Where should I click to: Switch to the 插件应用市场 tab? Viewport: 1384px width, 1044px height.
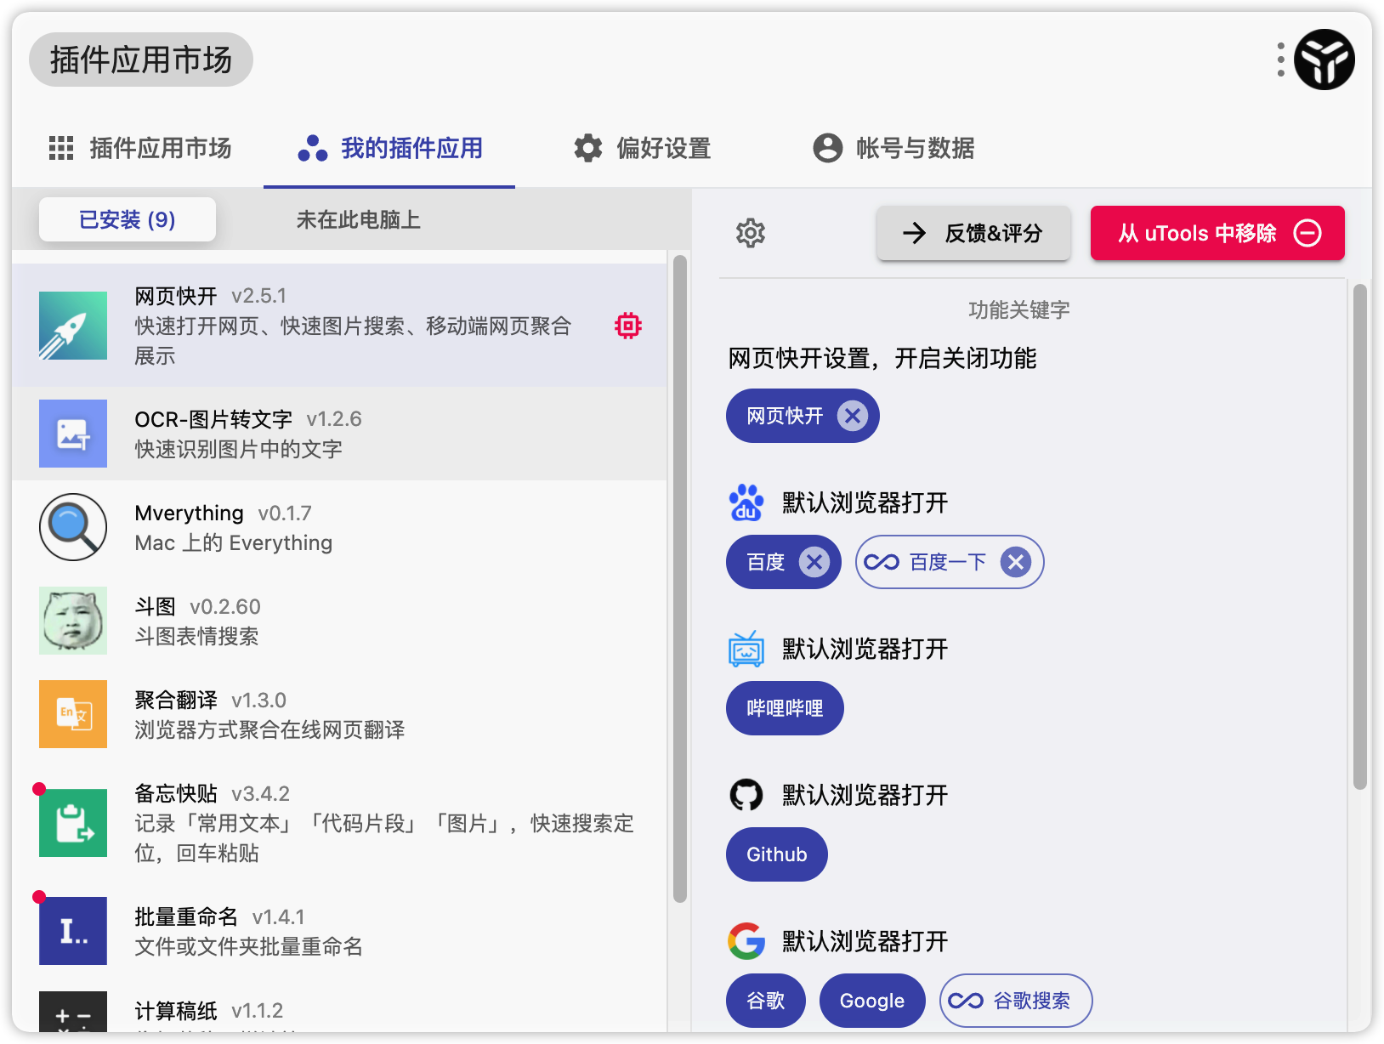[x=140, y=148]
